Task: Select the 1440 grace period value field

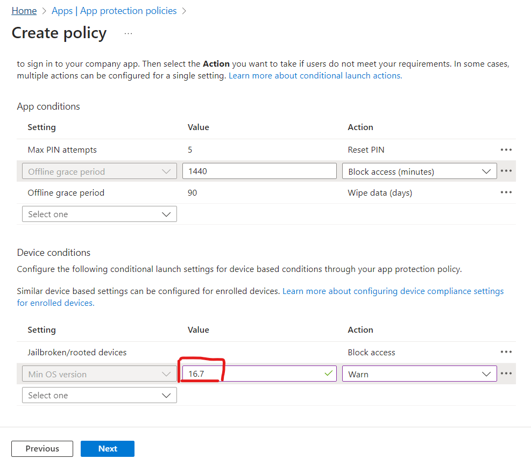Action: pos(259,170)
